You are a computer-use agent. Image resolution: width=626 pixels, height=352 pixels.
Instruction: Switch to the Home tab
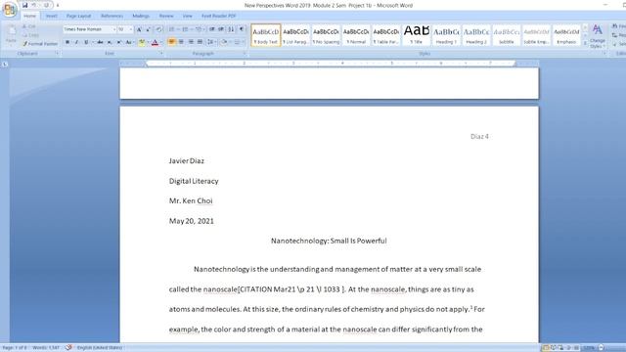pyautogui.click(x=29, y=16)
